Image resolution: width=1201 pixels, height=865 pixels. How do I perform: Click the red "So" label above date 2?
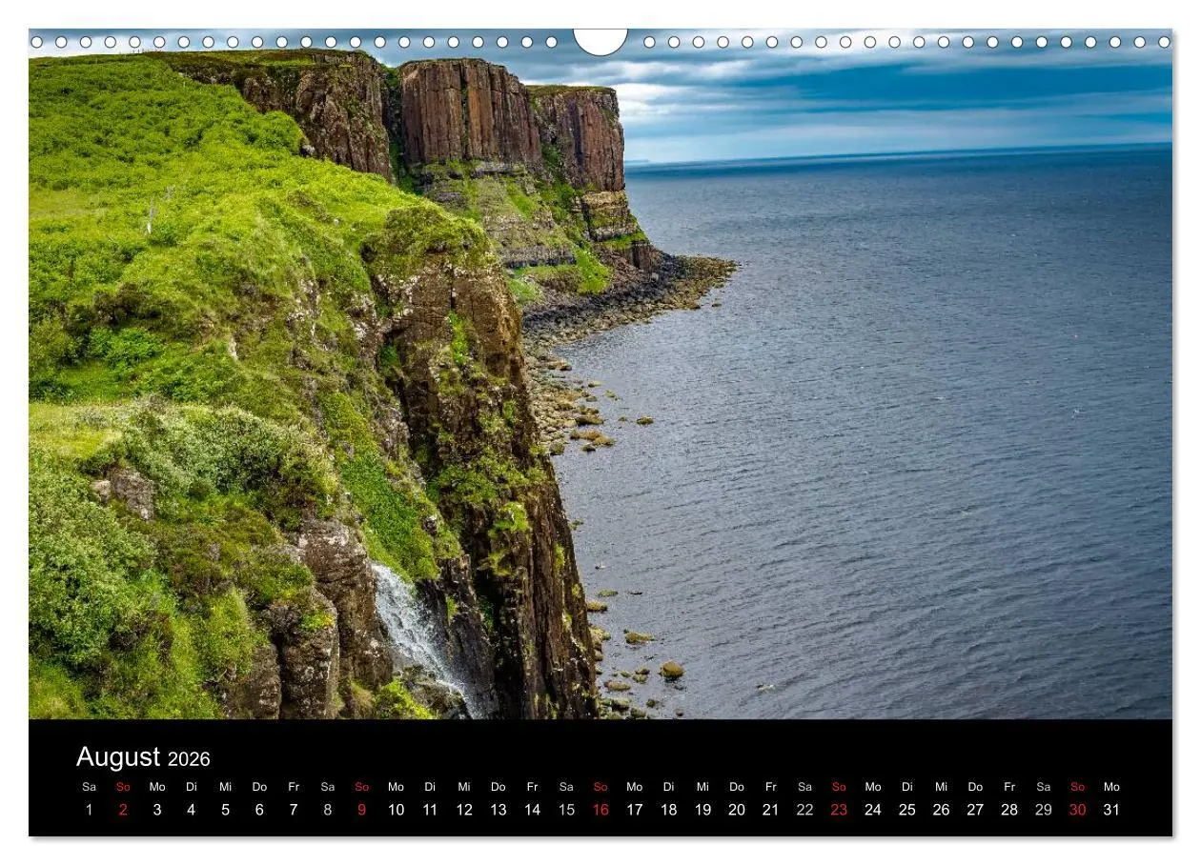tap(123, 787)
